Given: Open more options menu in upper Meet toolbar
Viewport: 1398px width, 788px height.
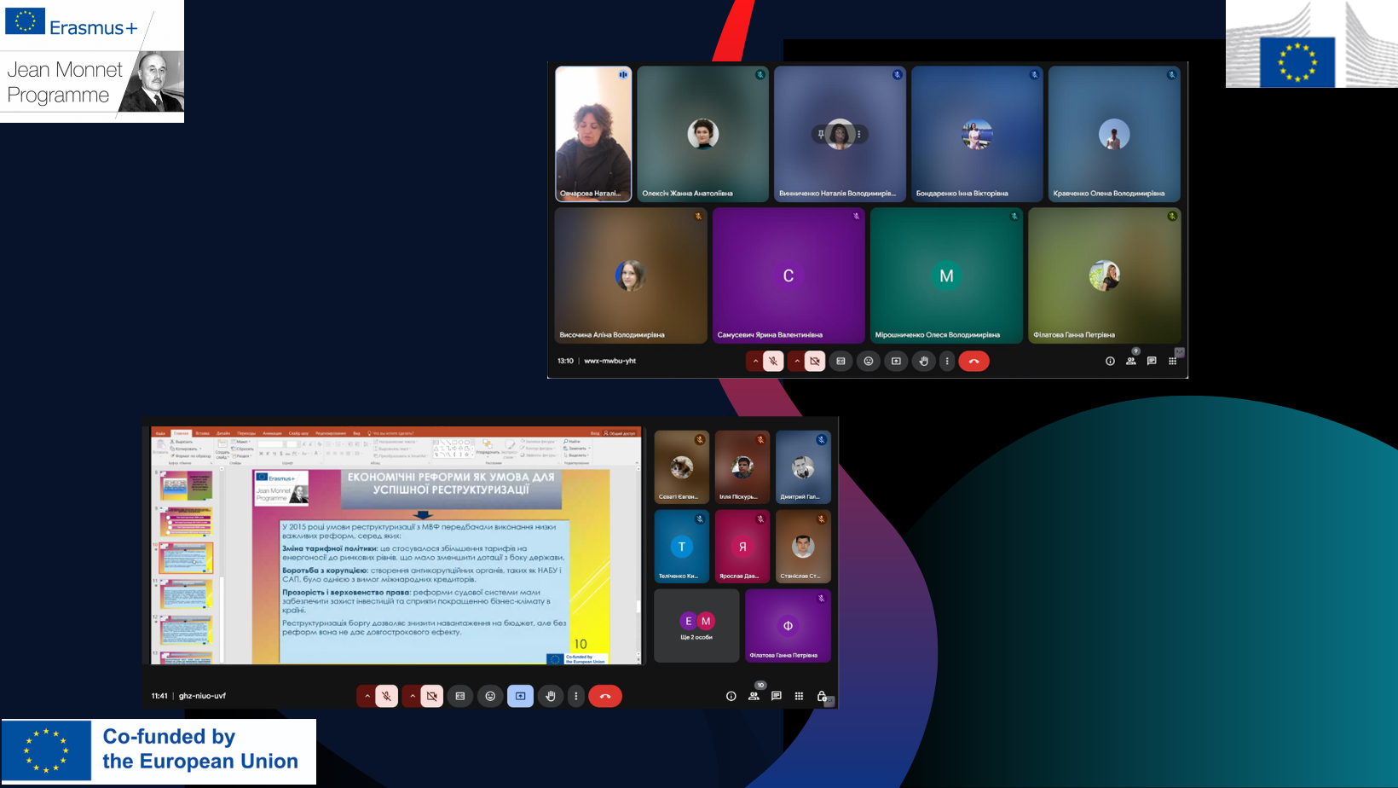Looking at the screenshot, I should pos(947,361).
